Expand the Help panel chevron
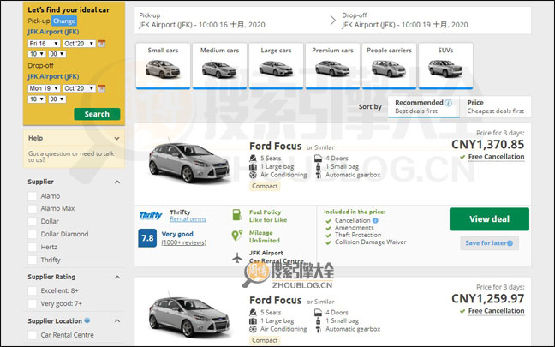This screenshot has width=555, height=347. (116, 139)
